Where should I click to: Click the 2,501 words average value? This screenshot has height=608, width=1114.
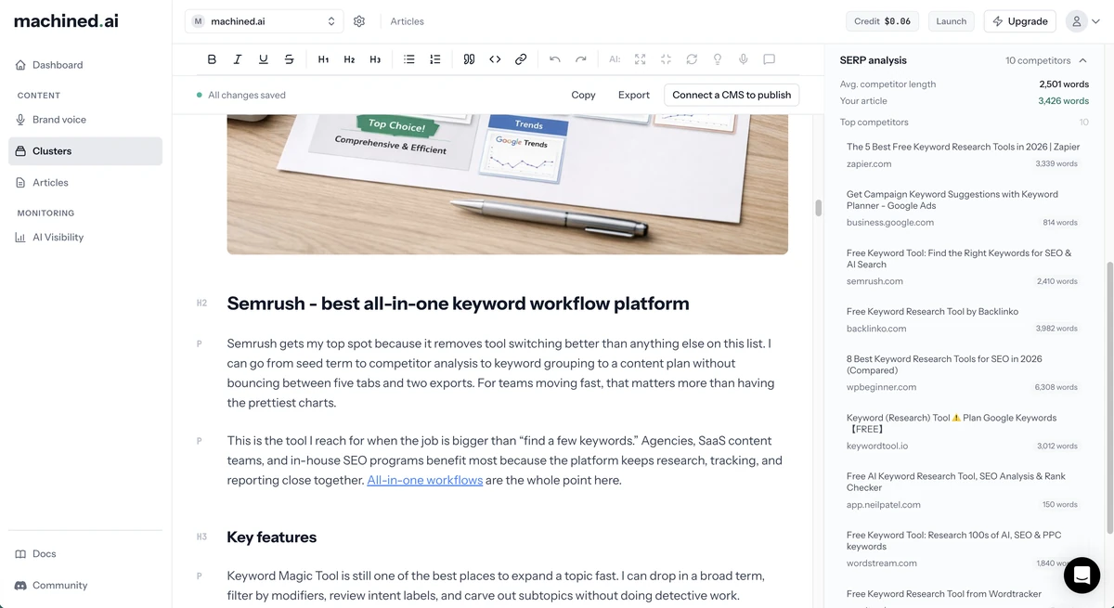coord(1064,84)
